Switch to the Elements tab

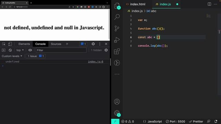point(24,44)
